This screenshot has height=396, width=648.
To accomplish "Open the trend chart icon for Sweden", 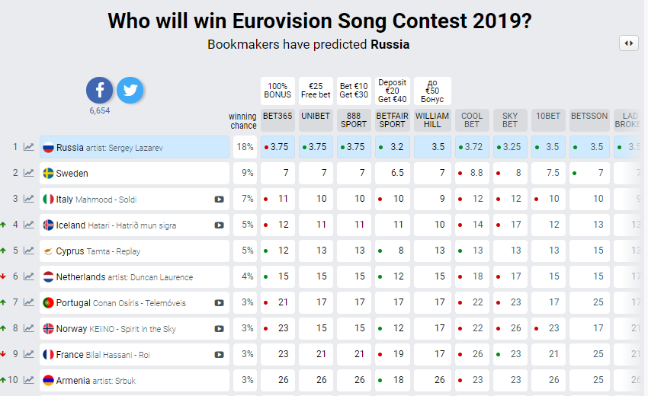I will point(29,174).
